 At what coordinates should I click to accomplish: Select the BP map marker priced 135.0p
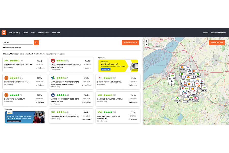[177, 99]
